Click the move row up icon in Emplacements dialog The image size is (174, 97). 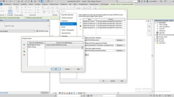24,45
